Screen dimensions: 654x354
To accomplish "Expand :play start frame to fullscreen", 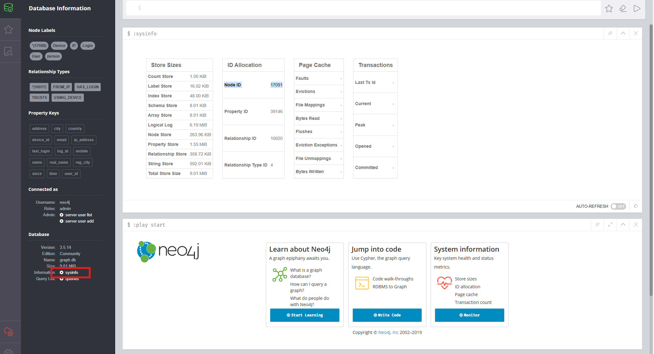I will coord(610,224).
